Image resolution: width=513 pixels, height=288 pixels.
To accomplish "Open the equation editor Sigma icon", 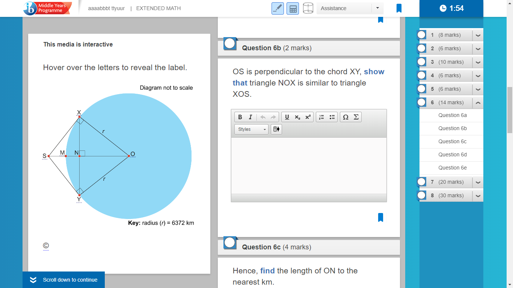I will coord(356,117).
